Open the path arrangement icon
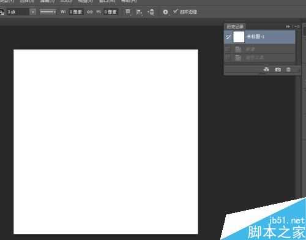Screen dimensions: 306x240 (151, 12)
